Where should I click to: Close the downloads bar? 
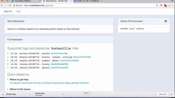click(171, 94)
